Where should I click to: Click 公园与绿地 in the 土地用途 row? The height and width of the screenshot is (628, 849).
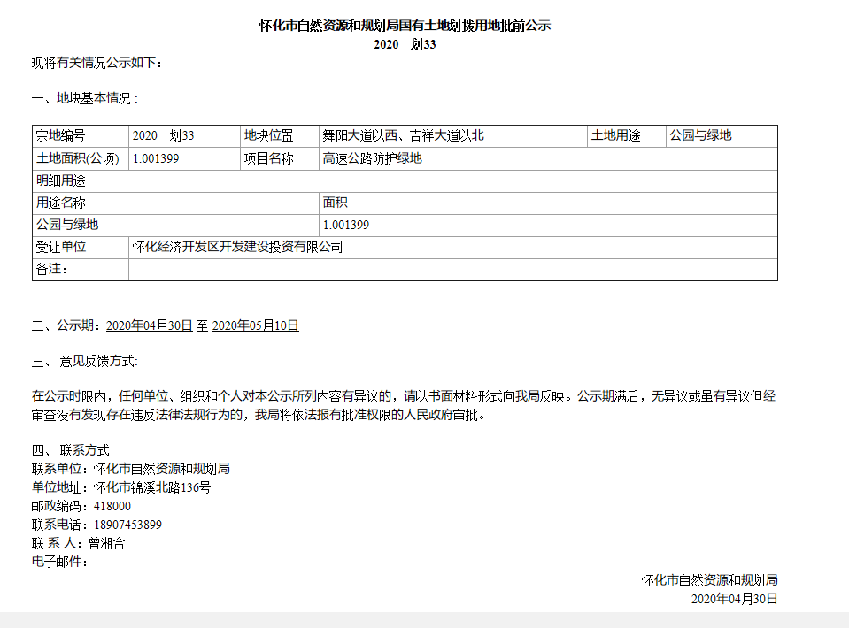[722, 136]
